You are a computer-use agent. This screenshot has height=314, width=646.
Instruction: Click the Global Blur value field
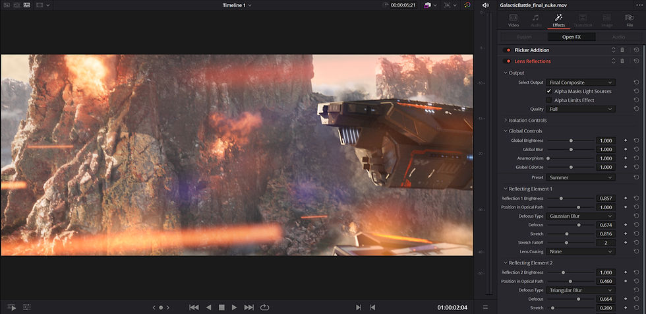[606, 149]
